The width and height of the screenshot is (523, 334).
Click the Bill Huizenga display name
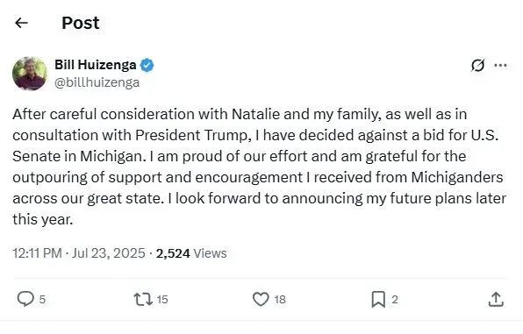pyautogui.click(x=96, y=65)
